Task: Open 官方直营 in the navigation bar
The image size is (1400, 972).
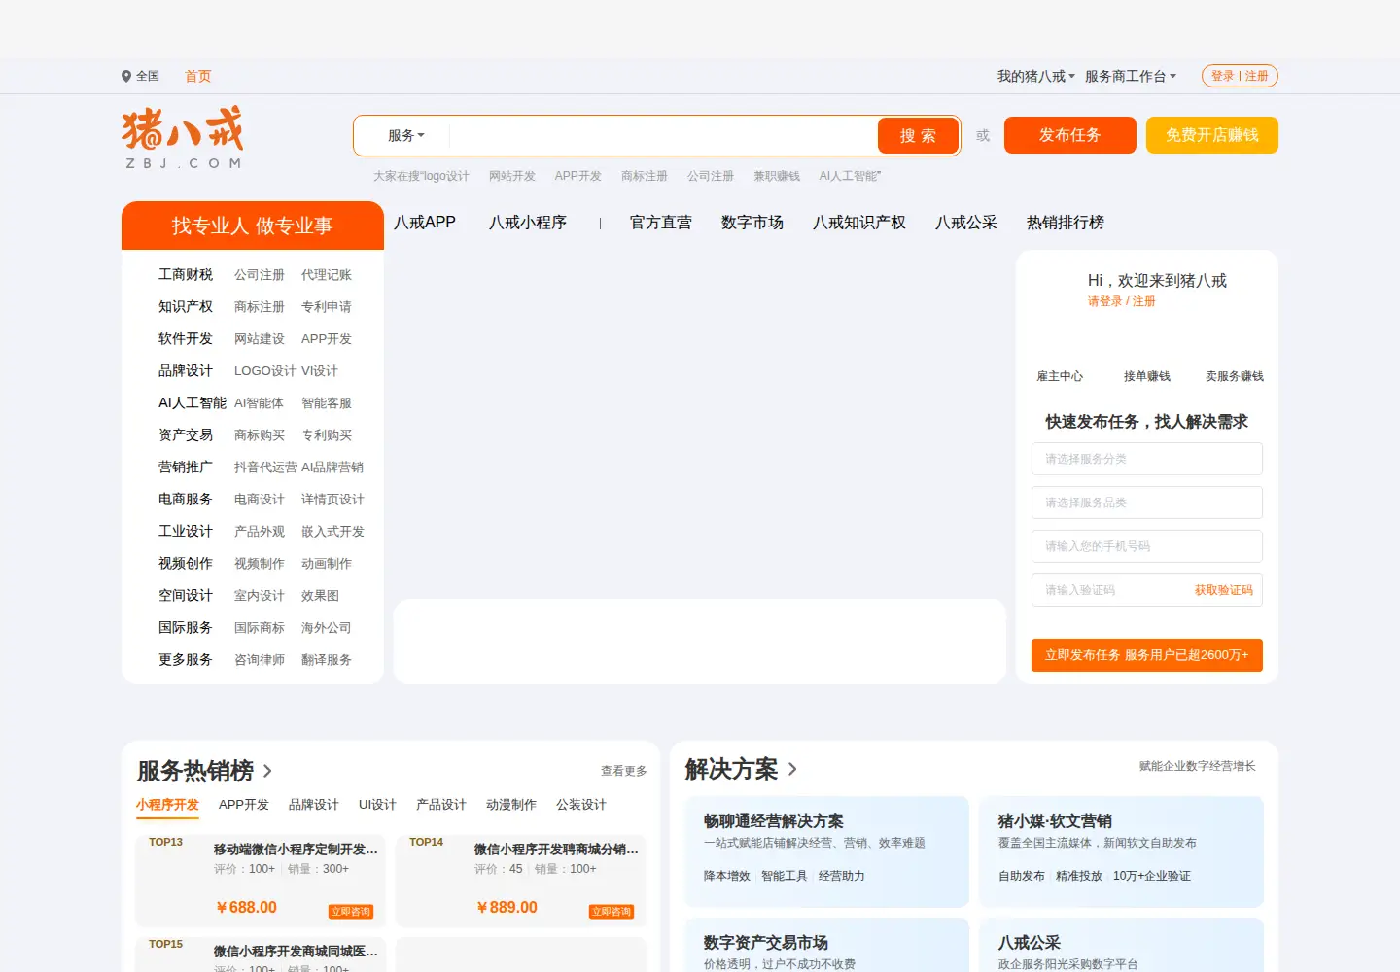Action: click(661, 223)
